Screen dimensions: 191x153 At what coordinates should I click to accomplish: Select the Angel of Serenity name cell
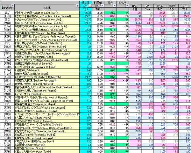click(x=47, y=63)
